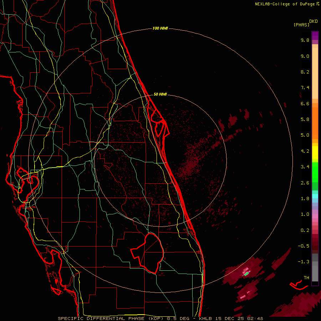The width and height of the screenshot is (321, 321).
Task: Click the green KDP echo pixel offshore southeast
Action: [x=246, y=274]
